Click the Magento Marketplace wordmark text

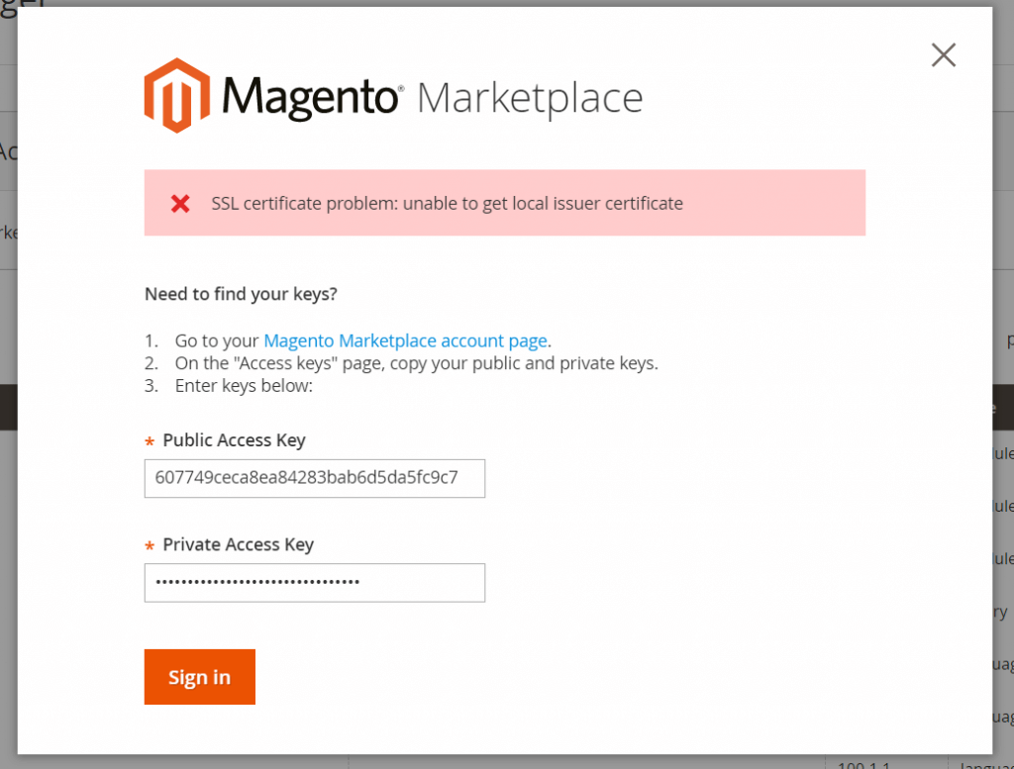(x=529, y=98)
